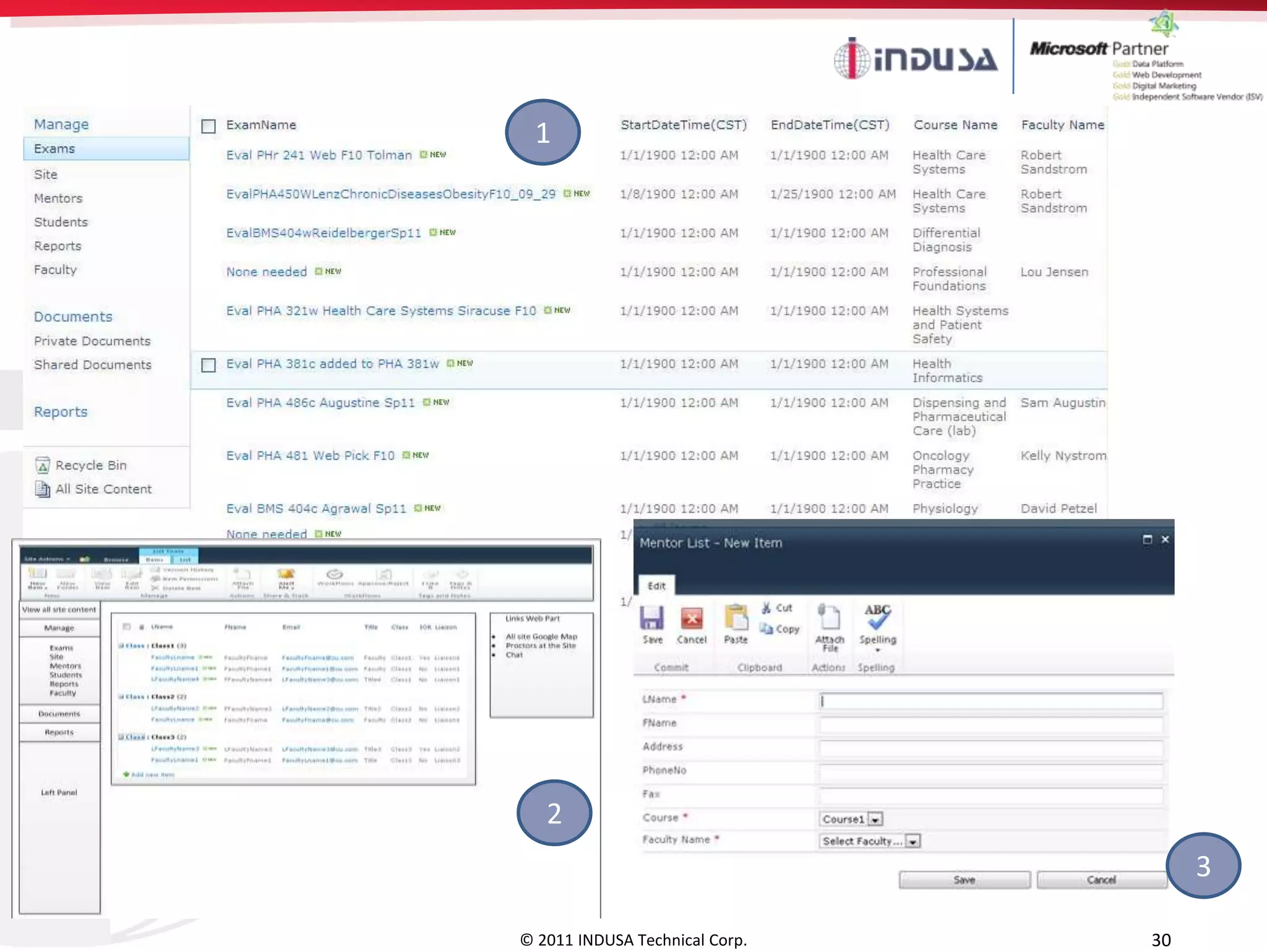Open Shared Documents in the sidebar
The width and height of the screenshot is (1267, 950).
(x=93, y=365)
